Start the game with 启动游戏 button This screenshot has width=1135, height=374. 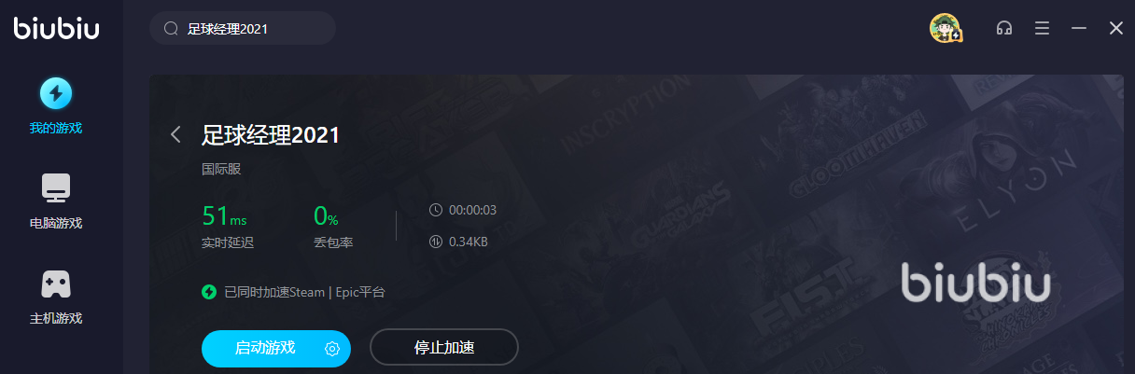(x=265, y=348)
